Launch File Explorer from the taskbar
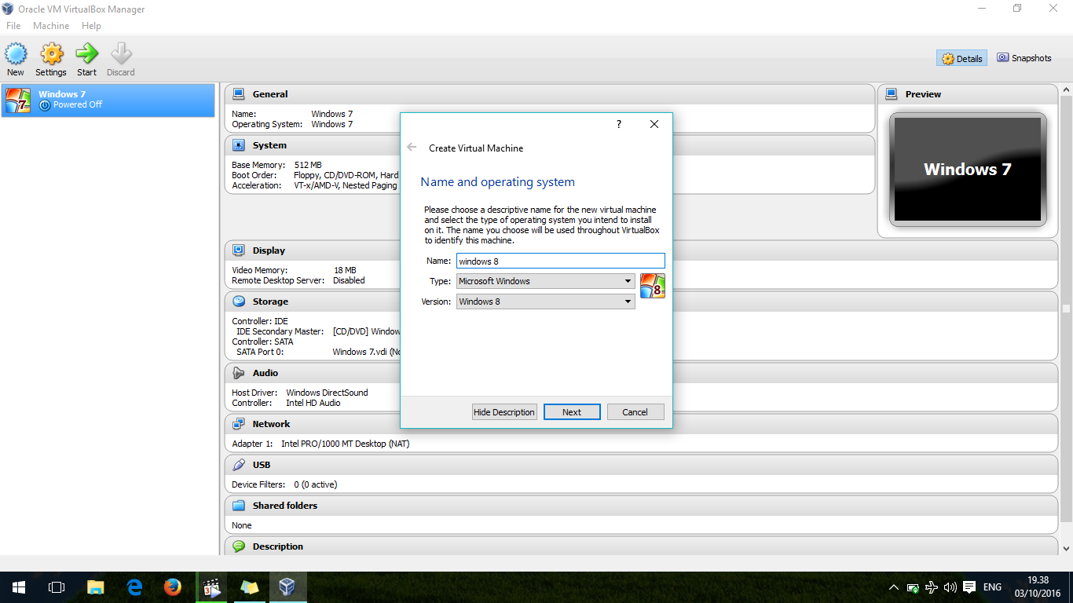 point(95,587)
